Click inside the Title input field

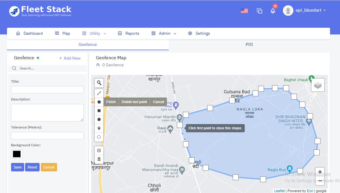click(47, 90)
